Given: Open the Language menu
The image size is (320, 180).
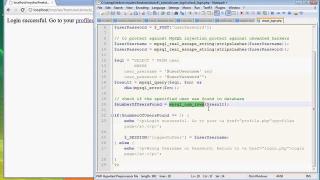Looking at the screenshot, I should (158, 7).
